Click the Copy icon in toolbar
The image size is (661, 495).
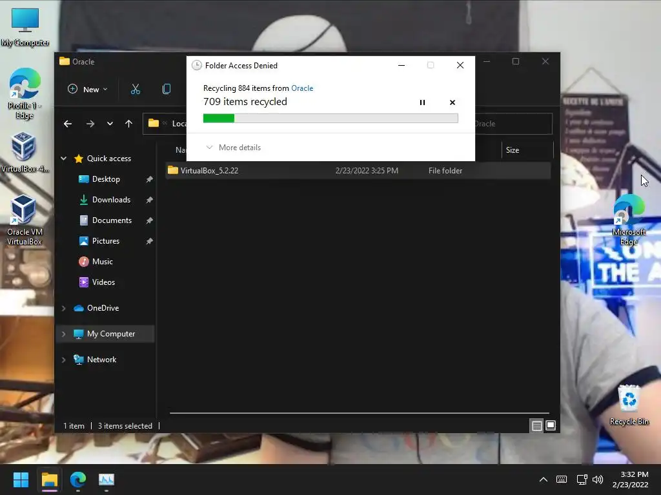[167, 89]
